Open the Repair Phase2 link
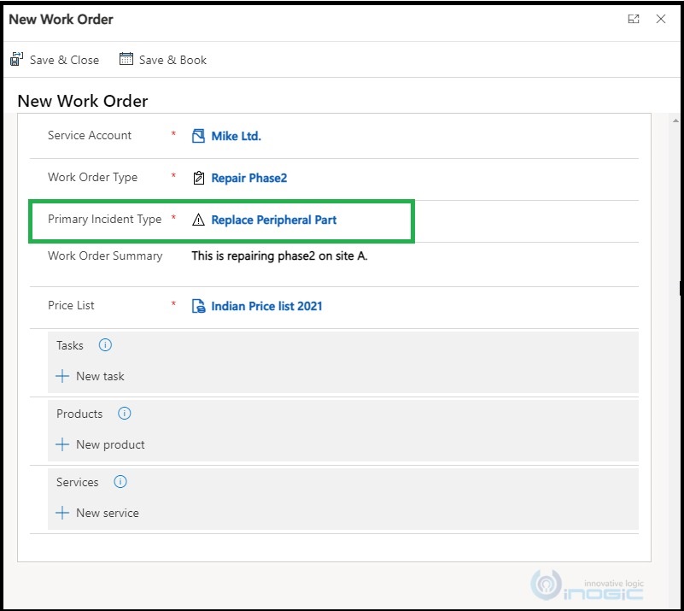The image size is (684, 611). point(249,178)
